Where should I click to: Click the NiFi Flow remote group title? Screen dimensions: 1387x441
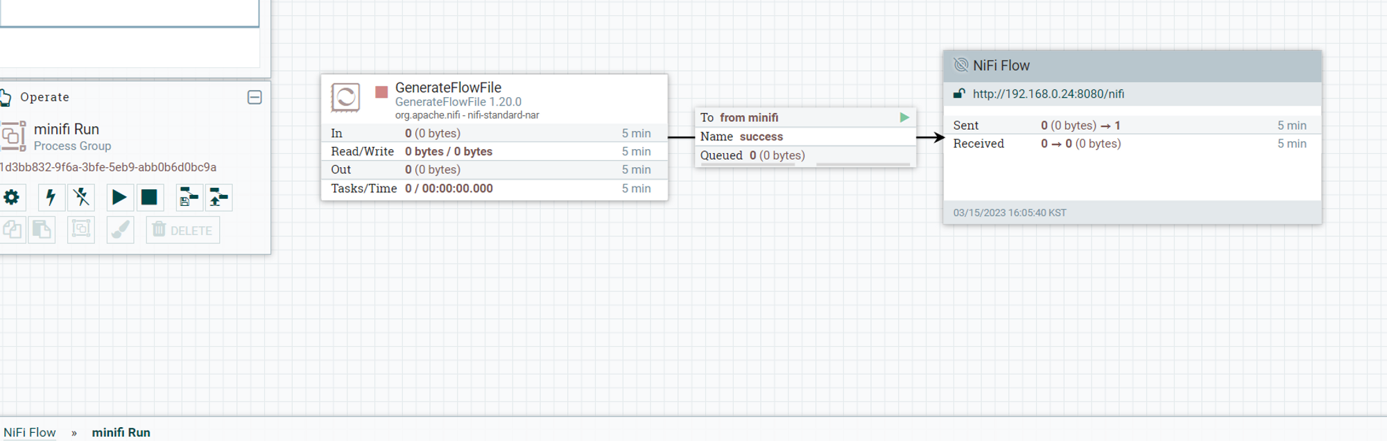(x=1001, y=65)
